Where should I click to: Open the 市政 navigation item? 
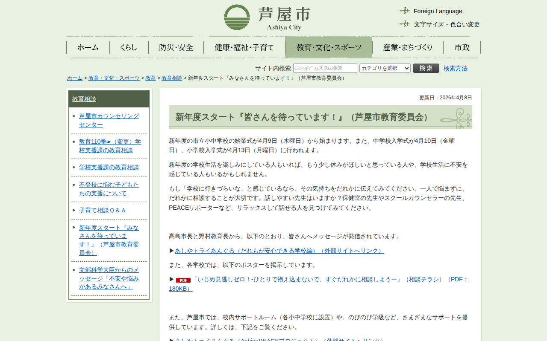pos(462,47)
